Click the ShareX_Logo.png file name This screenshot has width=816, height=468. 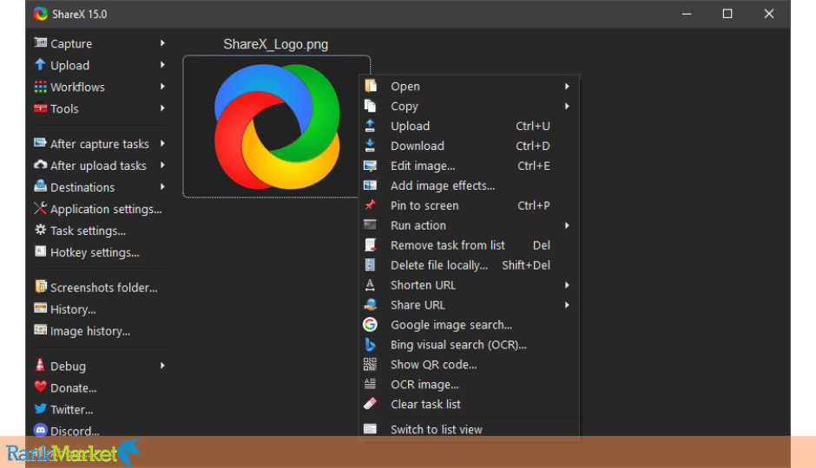(x=276, y=44)
